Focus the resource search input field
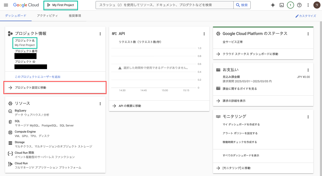This screenshot has width=322, height=176. pos(165,5)
